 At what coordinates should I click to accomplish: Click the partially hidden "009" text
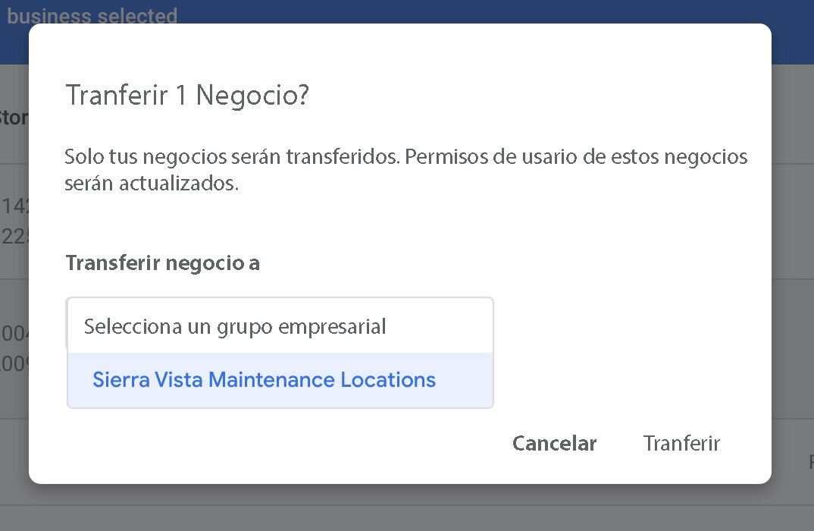pyautogui.click(x=14, y=364)
